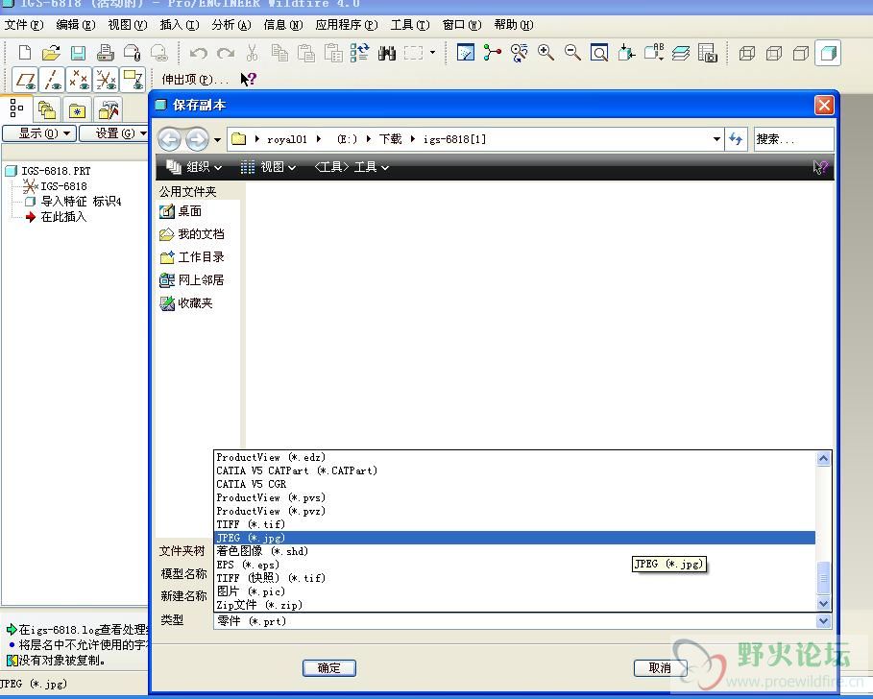Select Zip文件 (*.zip) in type list
This screenshot has height=699, width=873.
515,605
